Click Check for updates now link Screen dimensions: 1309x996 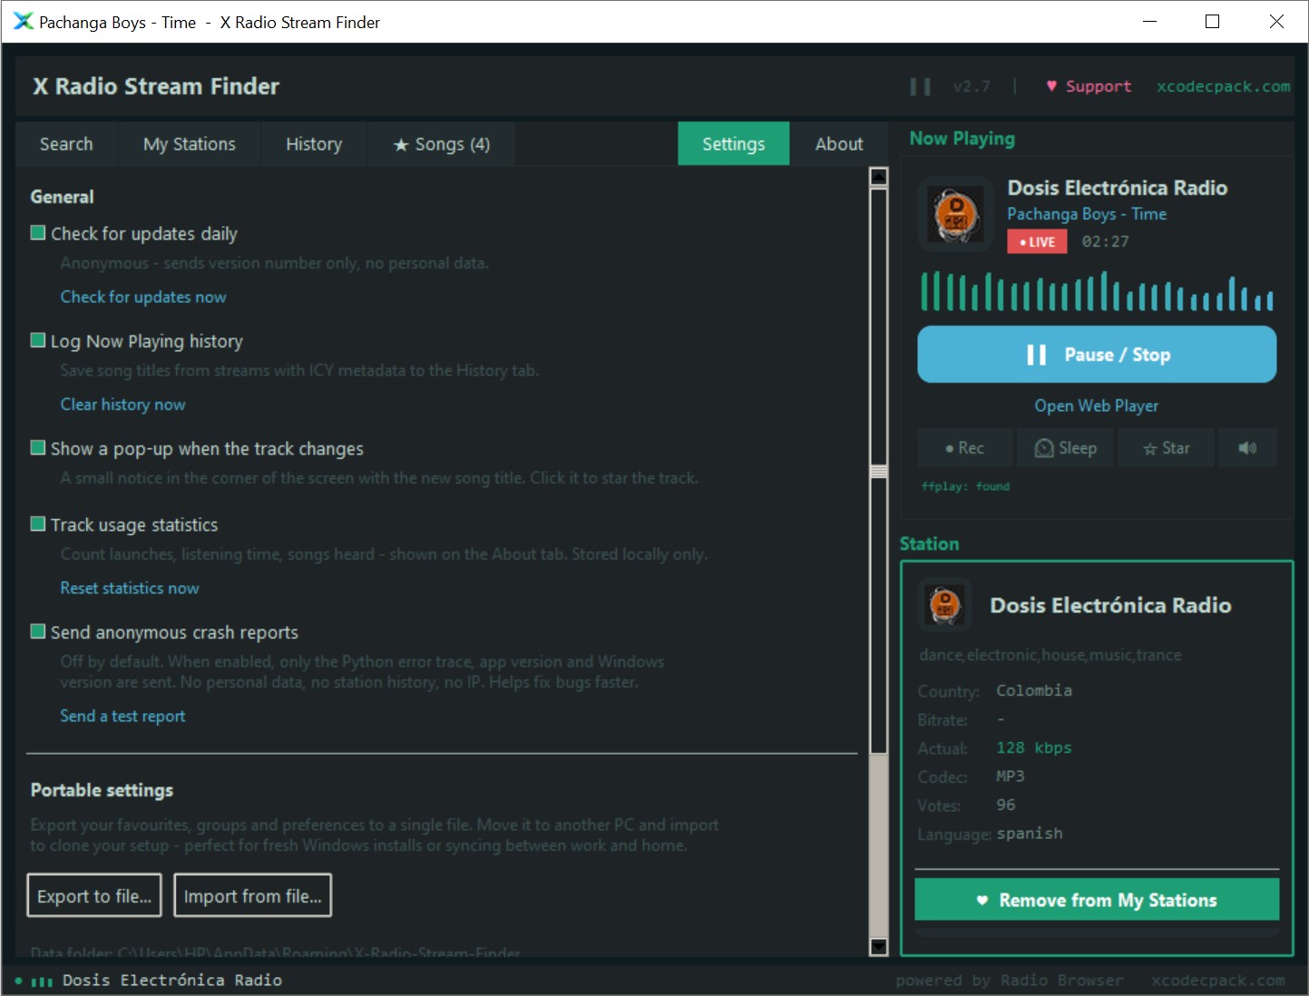coord(143,297)
